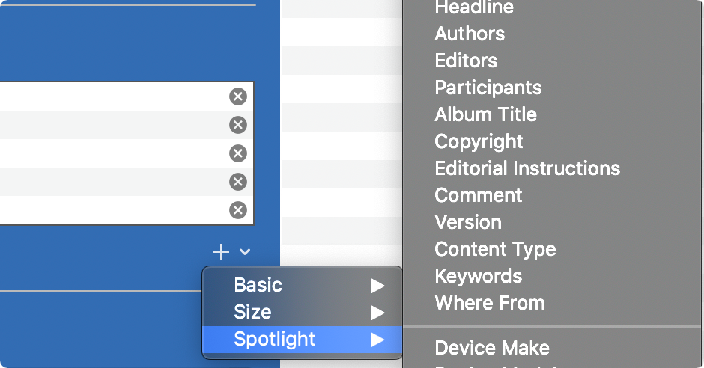Select Participants in the attribute list
The height and width of the screenshot is (368, 704).
488,88
